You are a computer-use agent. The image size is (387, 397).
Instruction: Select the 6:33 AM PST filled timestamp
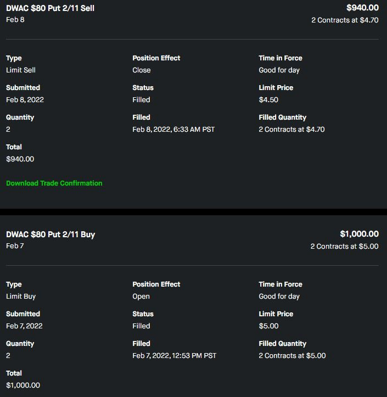tap(173, 130)
